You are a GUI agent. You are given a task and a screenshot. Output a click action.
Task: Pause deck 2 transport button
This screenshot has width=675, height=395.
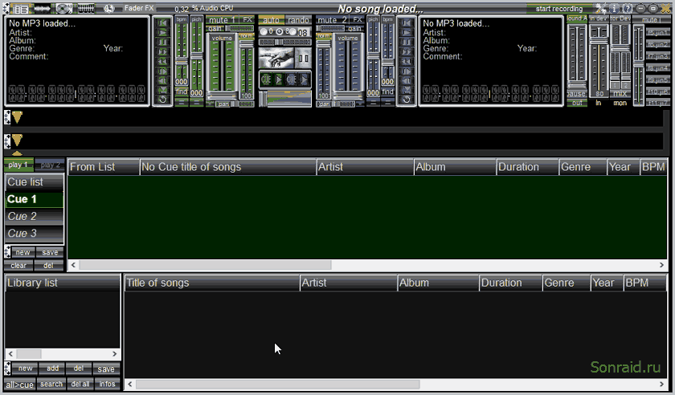(x=406, y=43)
